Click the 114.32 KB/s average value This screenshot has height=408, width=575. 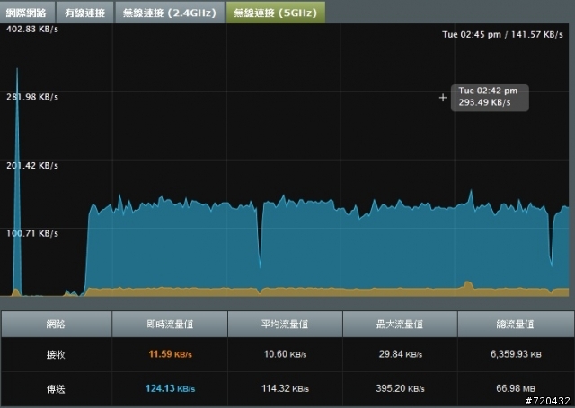click(x=285, y=388)
